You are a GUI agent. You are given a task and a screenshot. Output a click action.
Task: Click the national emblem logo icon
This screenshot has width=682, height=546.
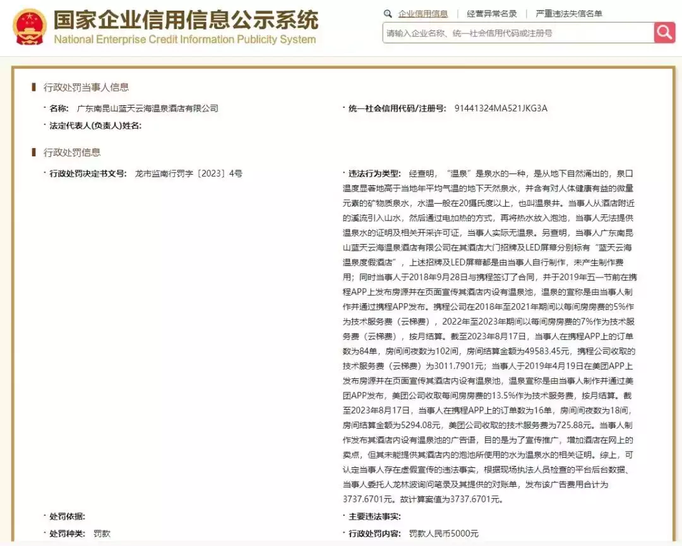click(28, 27)
